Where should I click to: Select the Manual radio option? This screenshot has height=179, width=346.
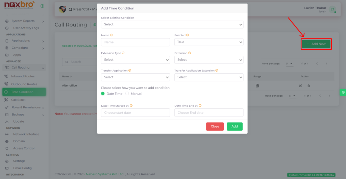click(127, 94)
